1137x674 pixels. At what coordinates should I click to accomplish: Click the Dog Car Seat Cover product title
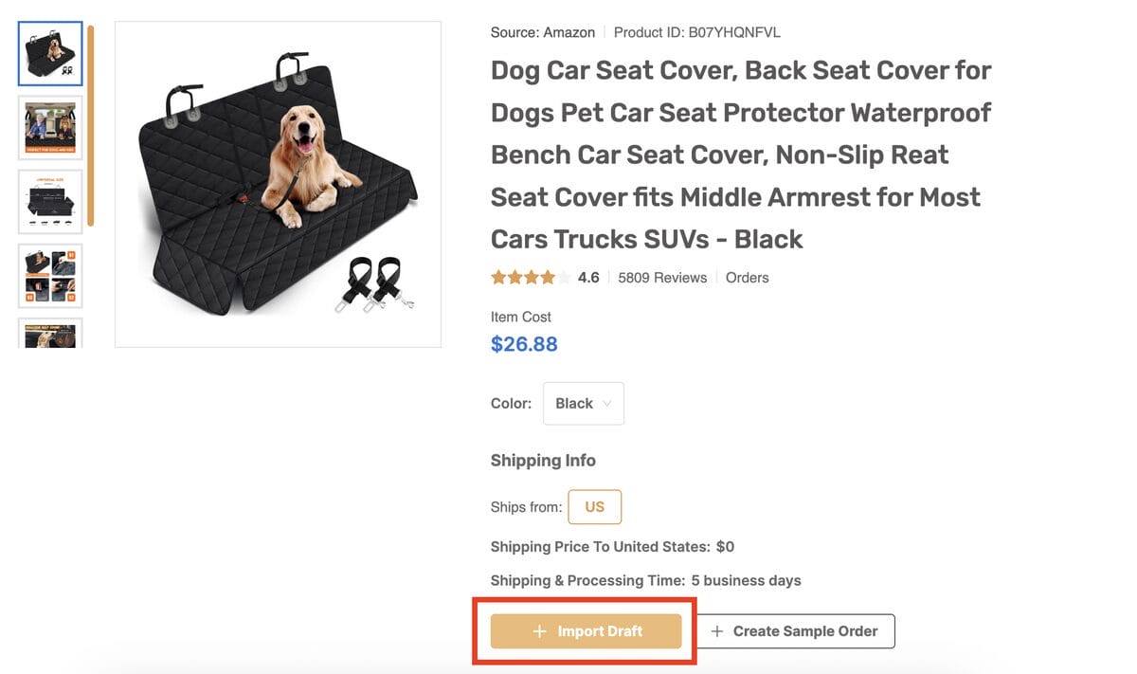(x=741, y=155)
